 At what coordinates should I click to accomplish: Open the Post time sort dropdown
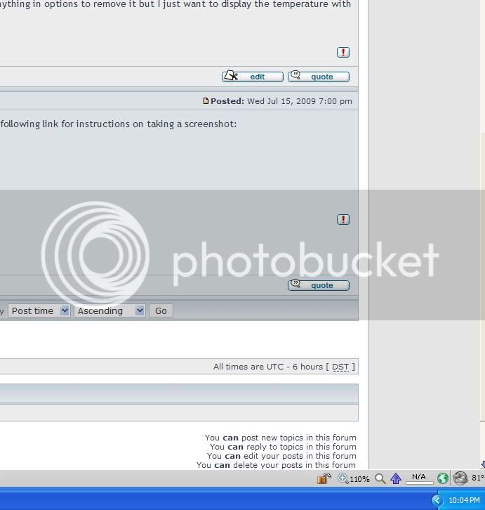pyautogui.click(x=40, y=310)
